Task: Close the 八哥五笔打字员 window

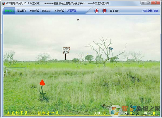Action: [156, 3]
